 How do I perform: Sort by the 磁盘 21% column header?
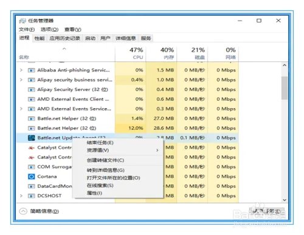pyautogui.click(x=192, y=53)
